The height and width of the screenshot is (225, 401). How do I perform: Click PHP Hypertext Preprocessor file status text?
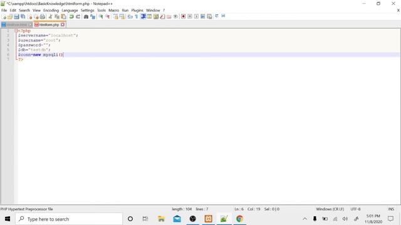tap(26, 209)
